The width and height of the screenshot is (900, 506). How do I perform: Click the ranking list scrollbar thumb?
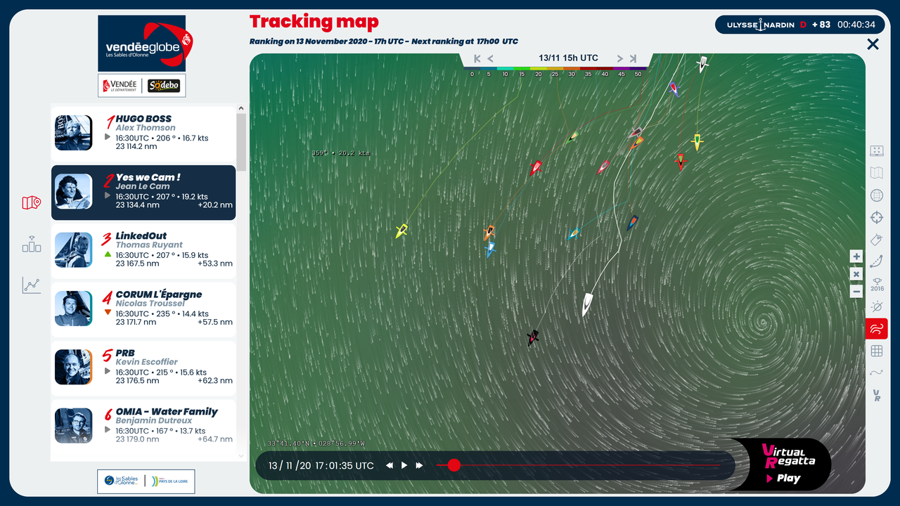(241, 142)
